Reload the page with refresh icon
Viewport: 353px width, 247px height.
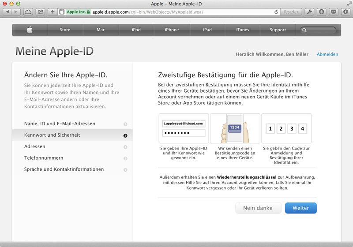pos(276,12)
